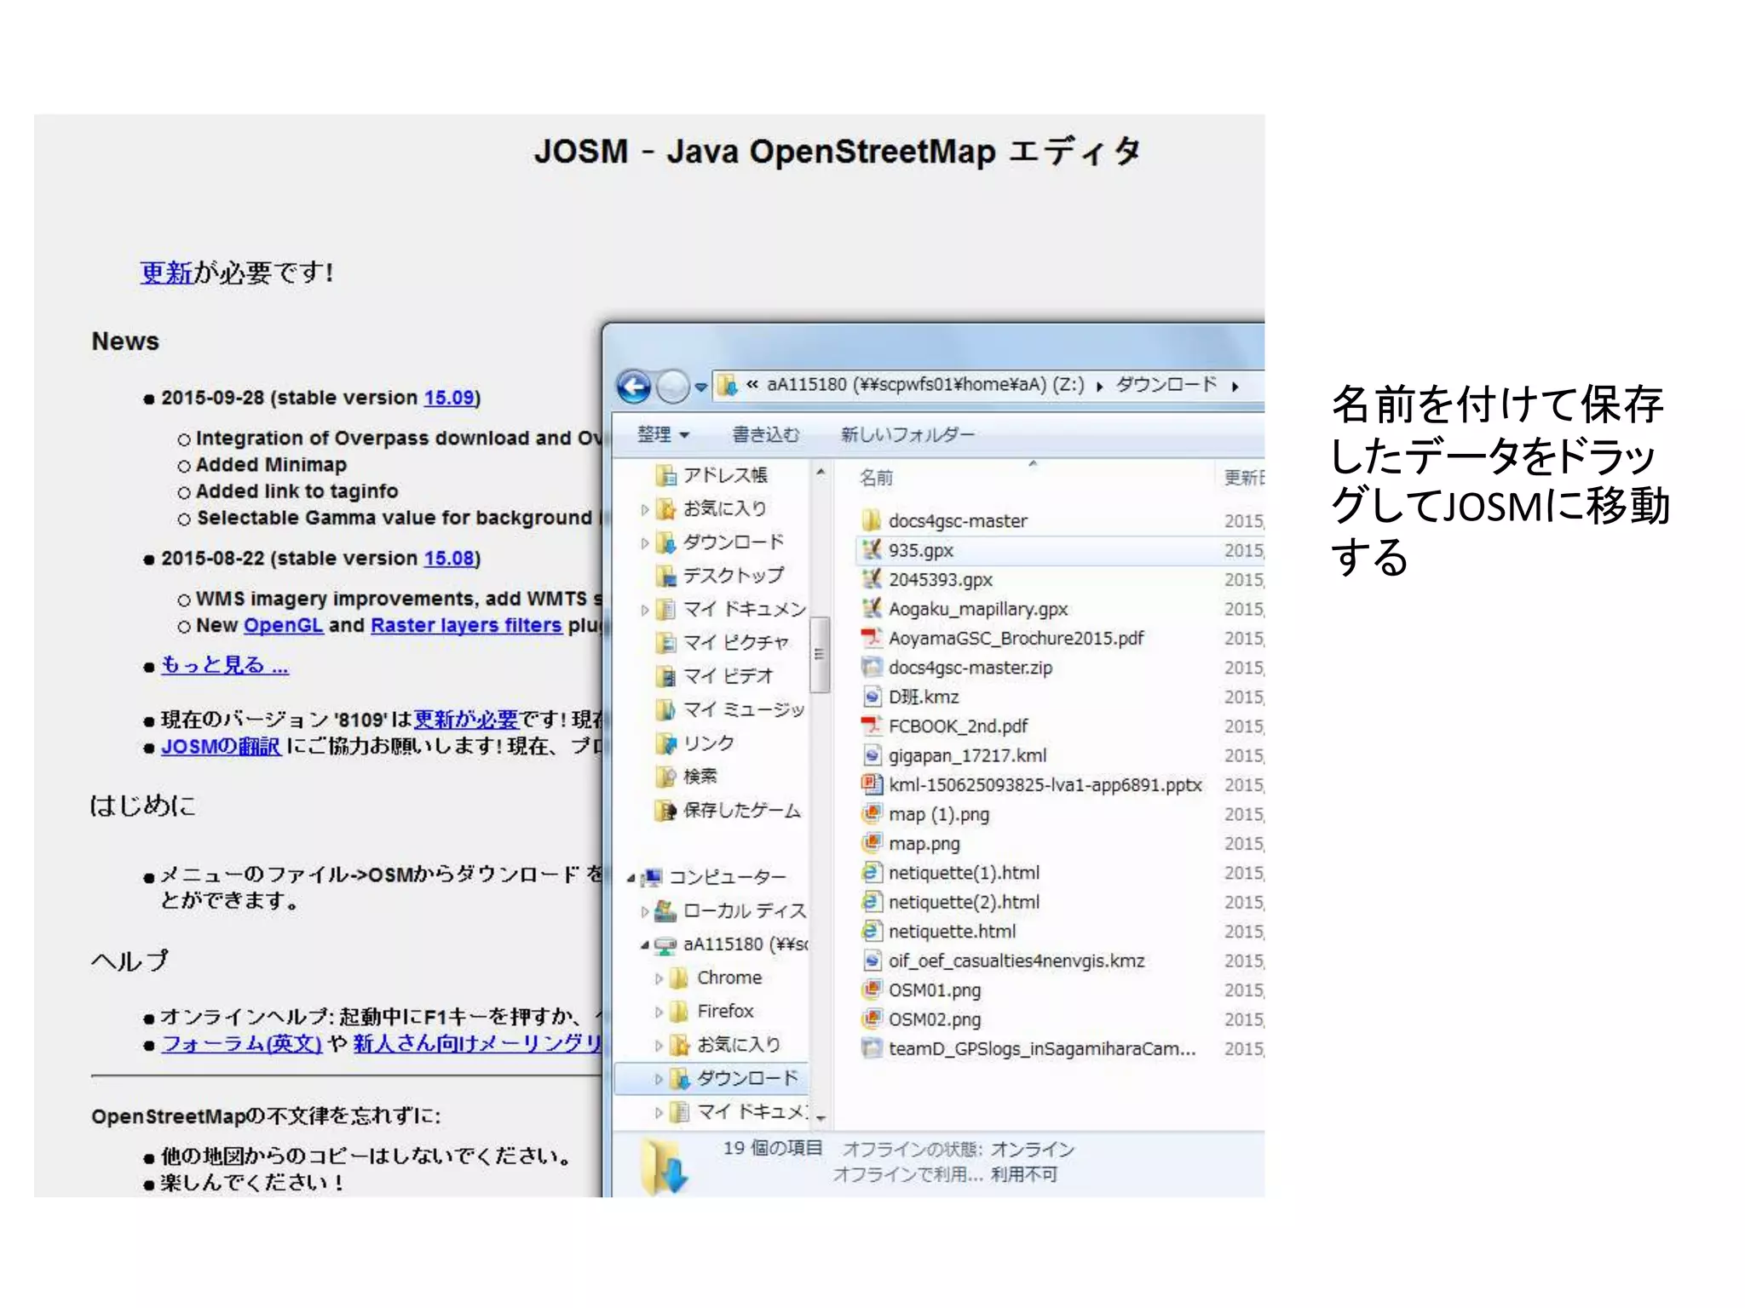Image resolution: width=1745 pixels, height=1308 pixels.
Task: Open the recent locations dropdown arrow
Action: 700,387
